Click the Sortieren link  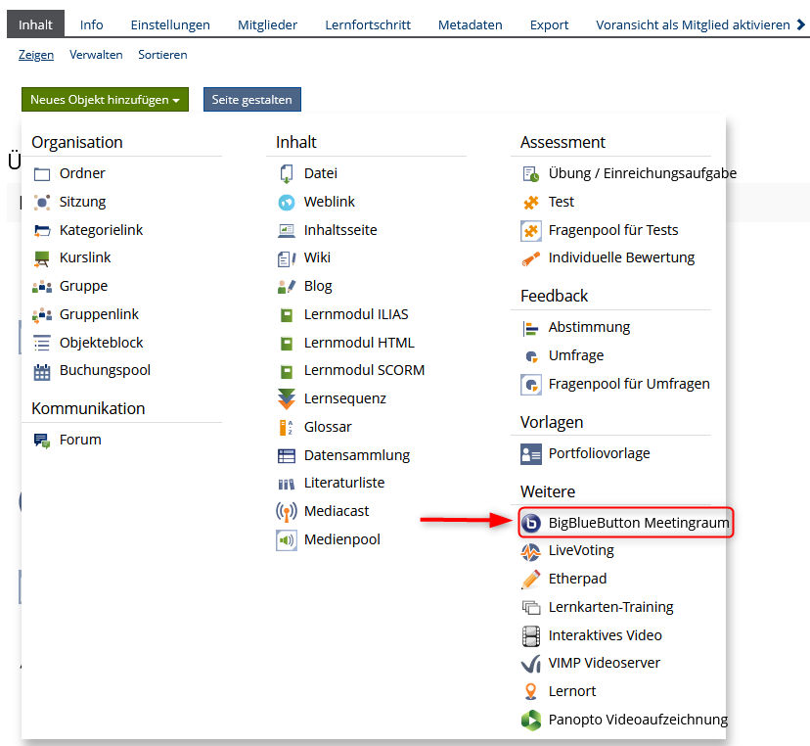tap(162, 55)
